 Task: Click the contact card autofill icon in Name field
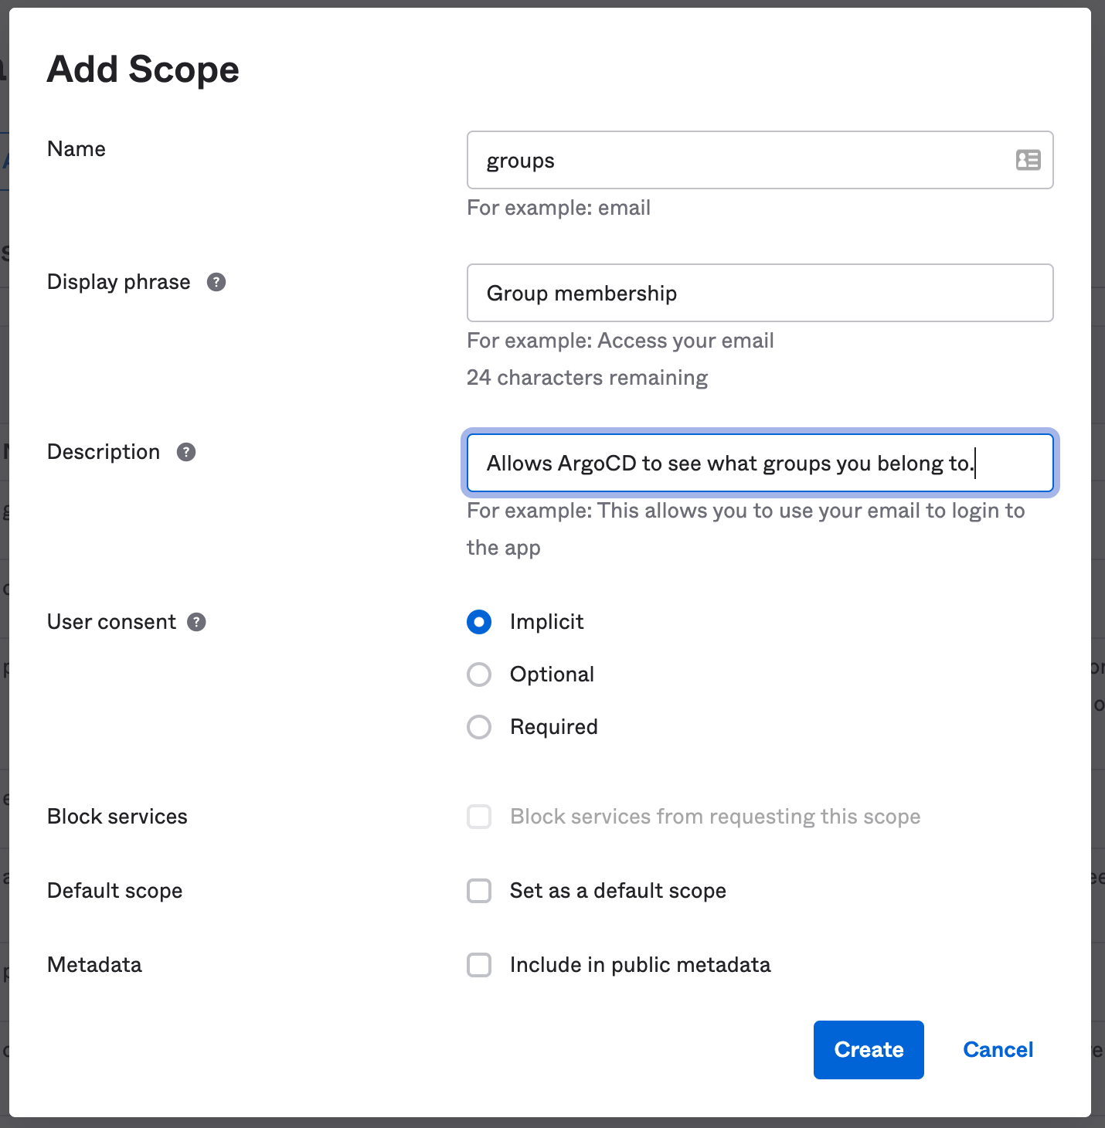[x=1028, y=160]
